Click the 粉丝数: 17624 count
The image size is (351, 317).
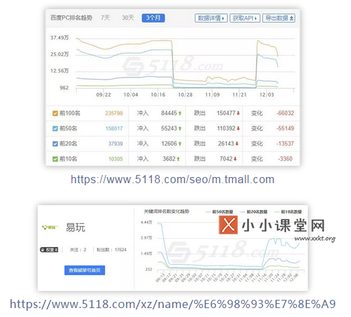click(112, 250)
